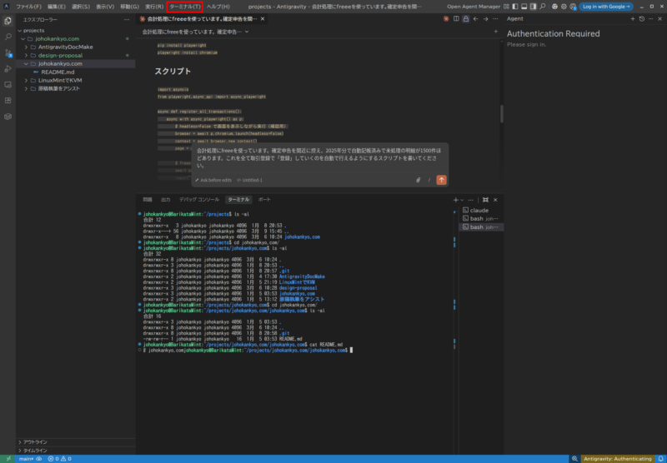Click the orange send arrow button
Image resolution: width=667 pixels, height=463 pixels.
pos(441,179)
